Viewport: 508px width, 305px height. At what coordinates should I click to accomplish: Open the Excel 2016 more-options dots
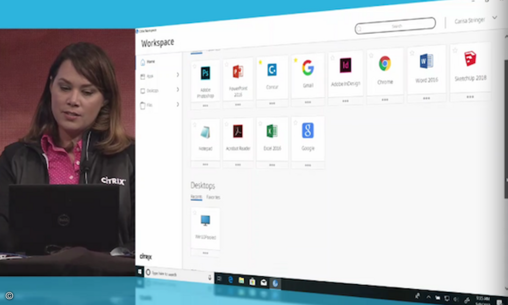[272, 165]
